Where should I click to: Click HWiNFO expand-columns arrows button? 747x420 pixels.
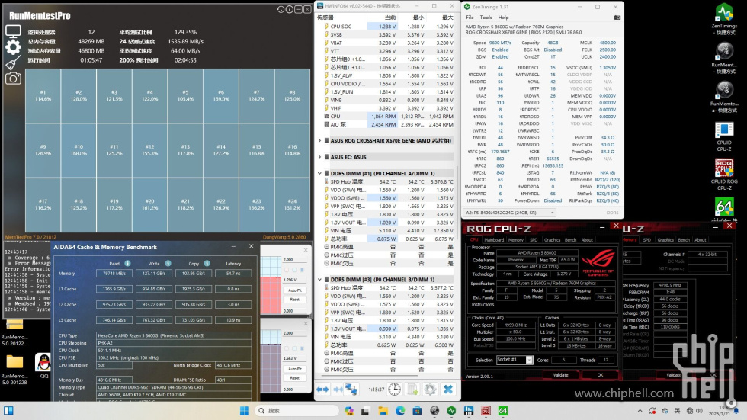[x=322, y=390]
